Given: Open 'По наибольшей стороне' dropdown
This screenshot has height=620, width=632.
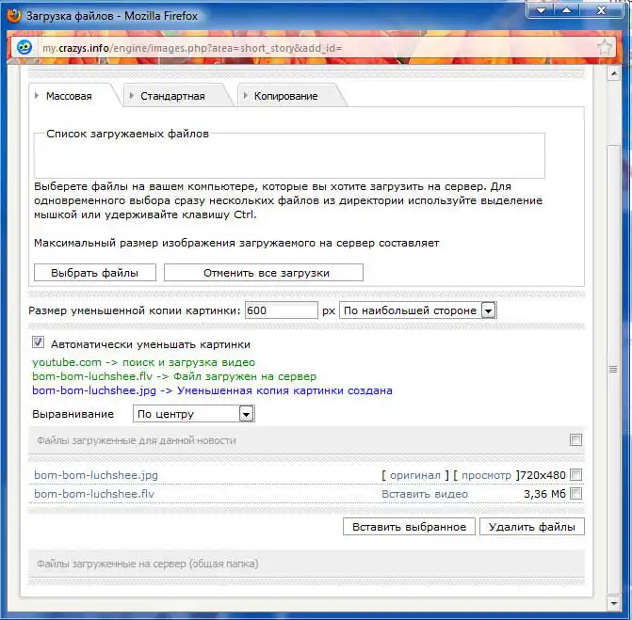Looking at the screenshot, I should coord(417,310).
